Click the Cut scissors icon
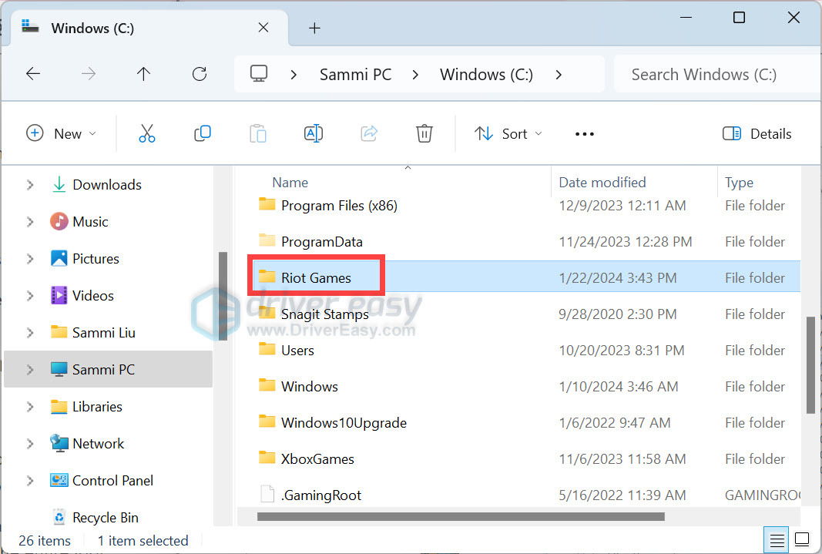The height and width of the screenshot is (554, 822). (x=146, y=133)
